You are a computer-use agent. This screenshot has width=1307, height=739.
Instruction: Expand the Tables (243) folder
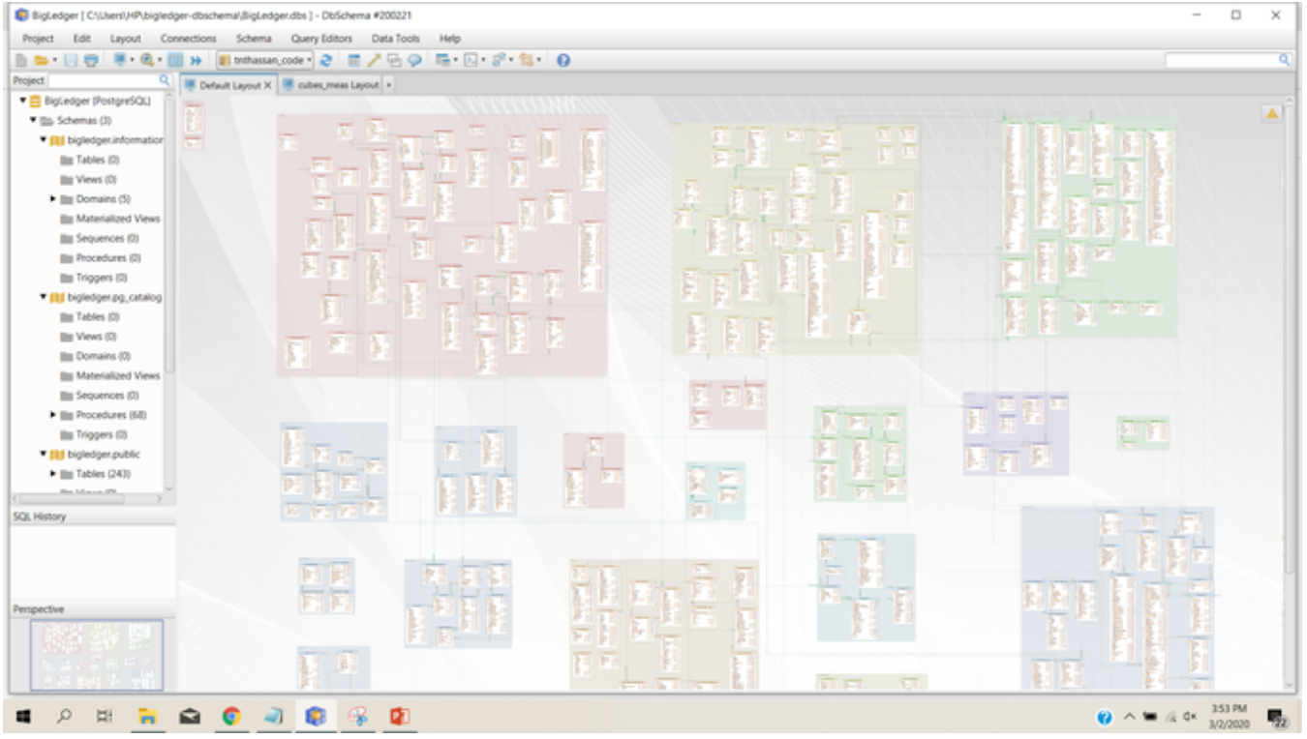click(53, 474)
